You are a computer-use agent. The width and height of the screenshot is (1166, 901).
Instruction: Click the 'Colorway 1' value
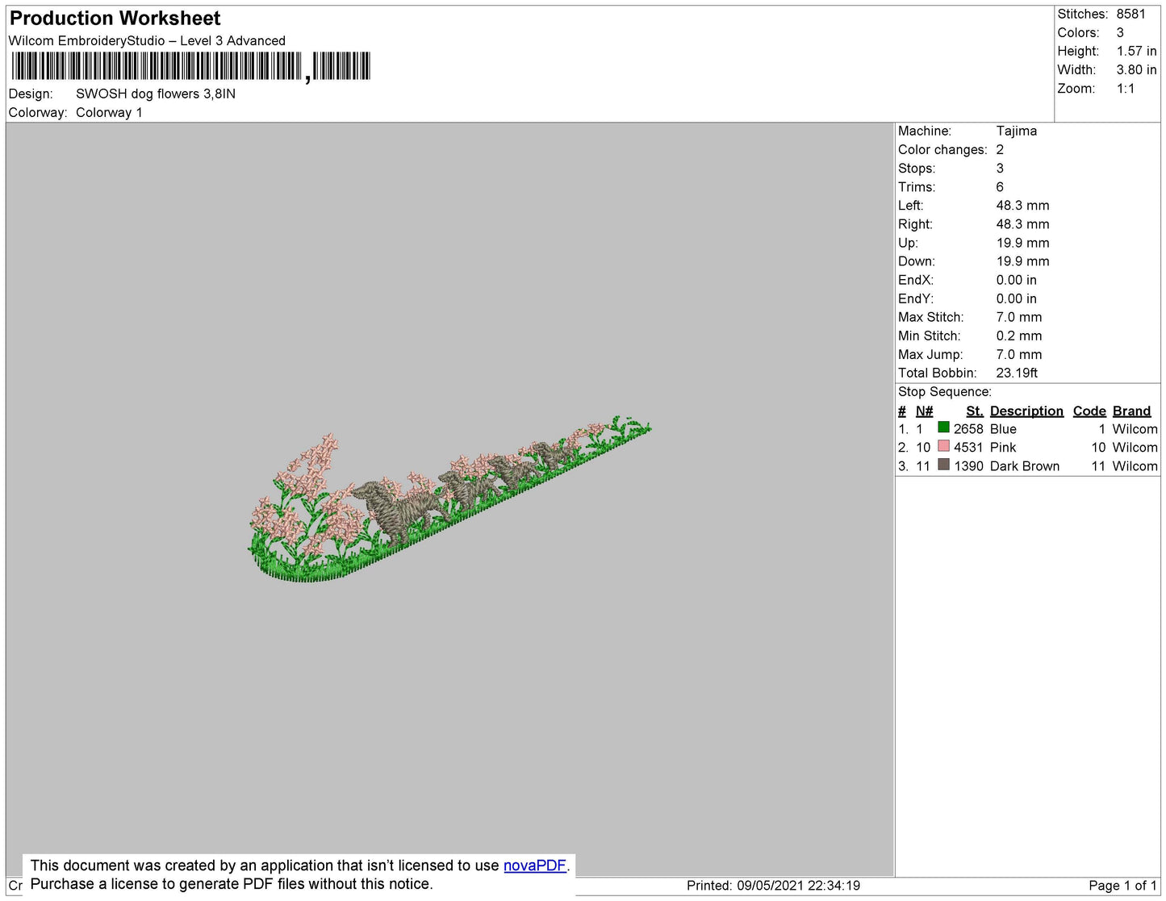coord(109,112)
